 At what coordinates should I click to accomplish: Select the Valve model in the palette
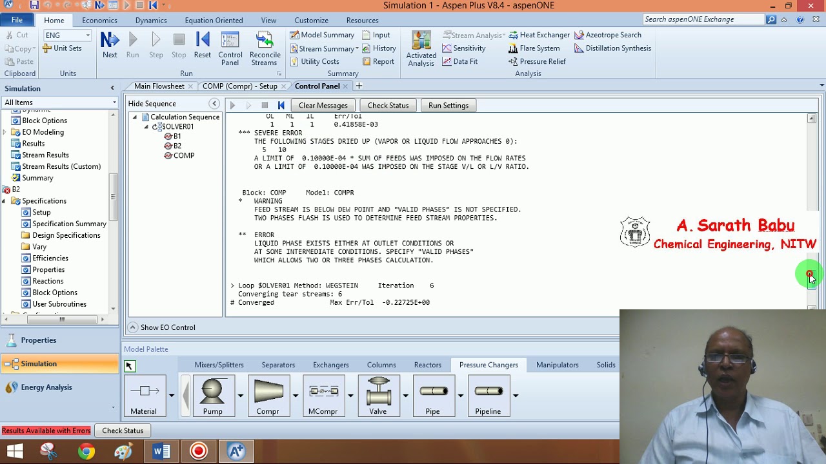(378, 396)
